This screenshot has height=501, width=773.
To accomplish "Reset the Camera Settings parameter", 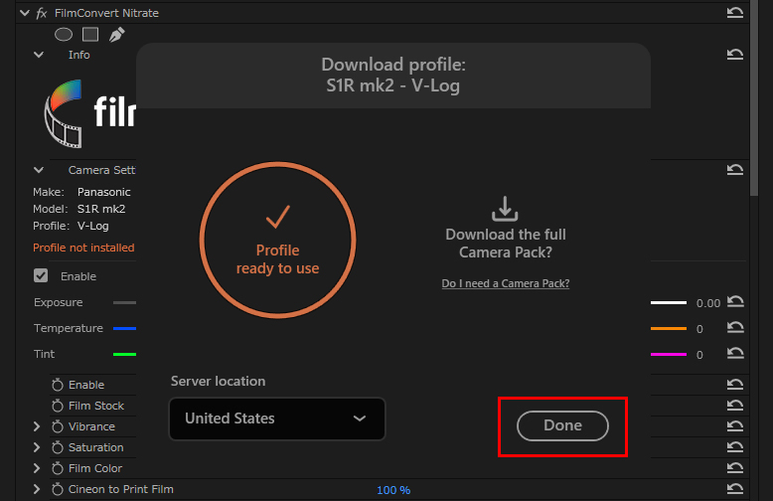I will (734, 170).
